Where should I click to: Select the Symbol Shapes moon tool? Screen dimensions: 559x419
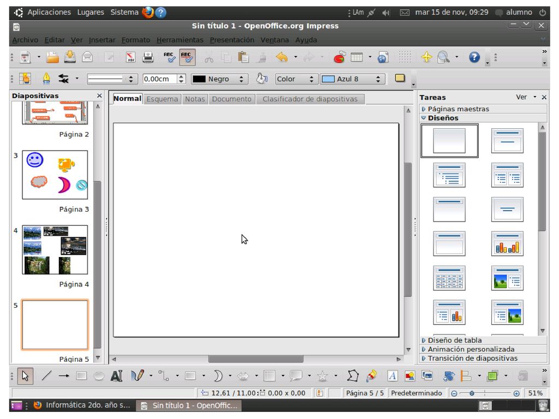(x=217, y=376)
